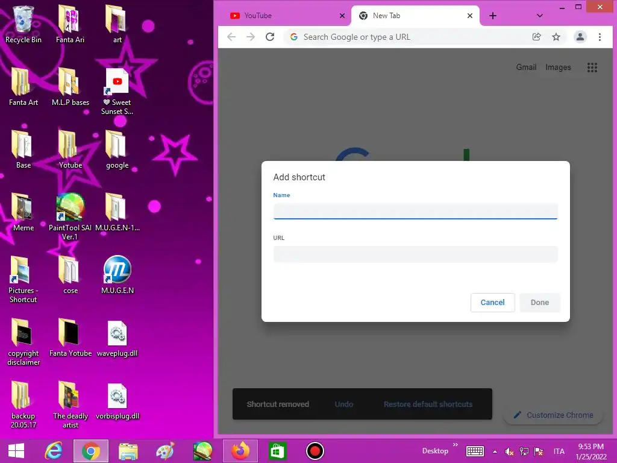Click the Chrome back arrow

(231, 37)
